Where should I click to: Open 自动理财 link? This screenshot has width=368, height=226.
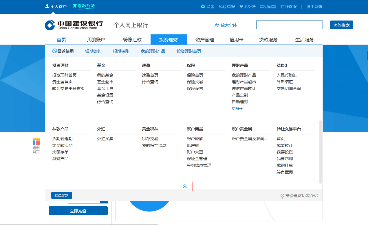point(240,102)
